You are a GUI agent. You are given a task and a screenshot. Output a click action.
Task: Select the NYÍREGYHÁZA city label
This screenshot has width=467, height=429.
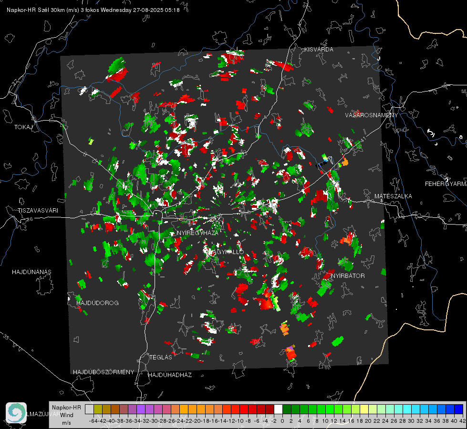pyautogui.click(x=197, y=233)
